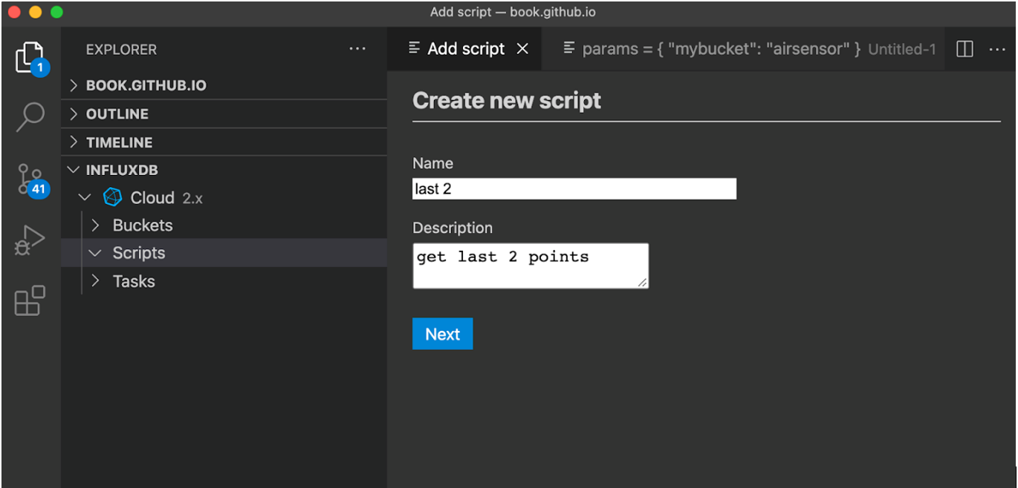Image resolution: width=1018 pixels, height=488 pixels.
Task: Click the InfluxDB Cloud hexagon icon
Action: click(112, 197)
